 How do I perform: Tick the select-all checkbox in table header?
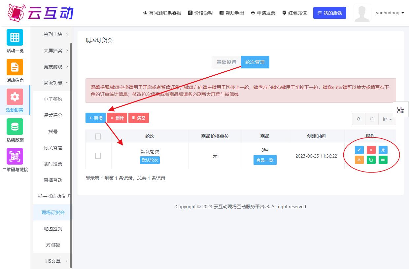pos(98,136)
